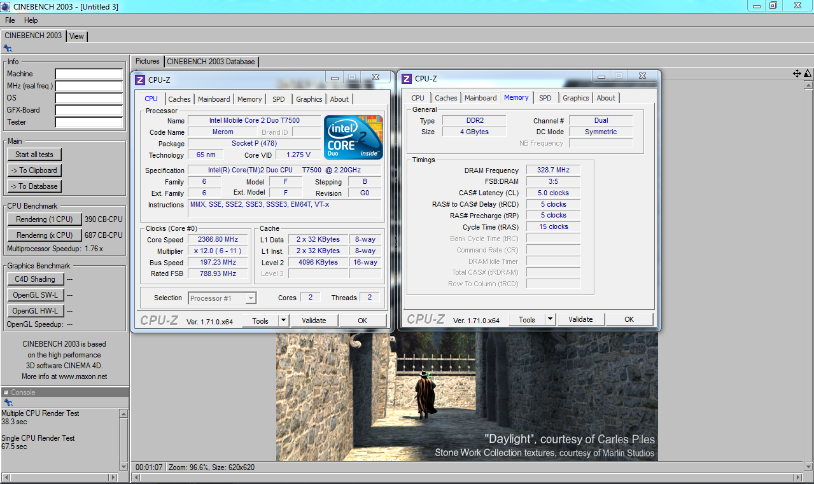Click the 'Zoom: 96.6%, Size: 620x620' status text
The image size is (814, 484).
click(211, 467)
